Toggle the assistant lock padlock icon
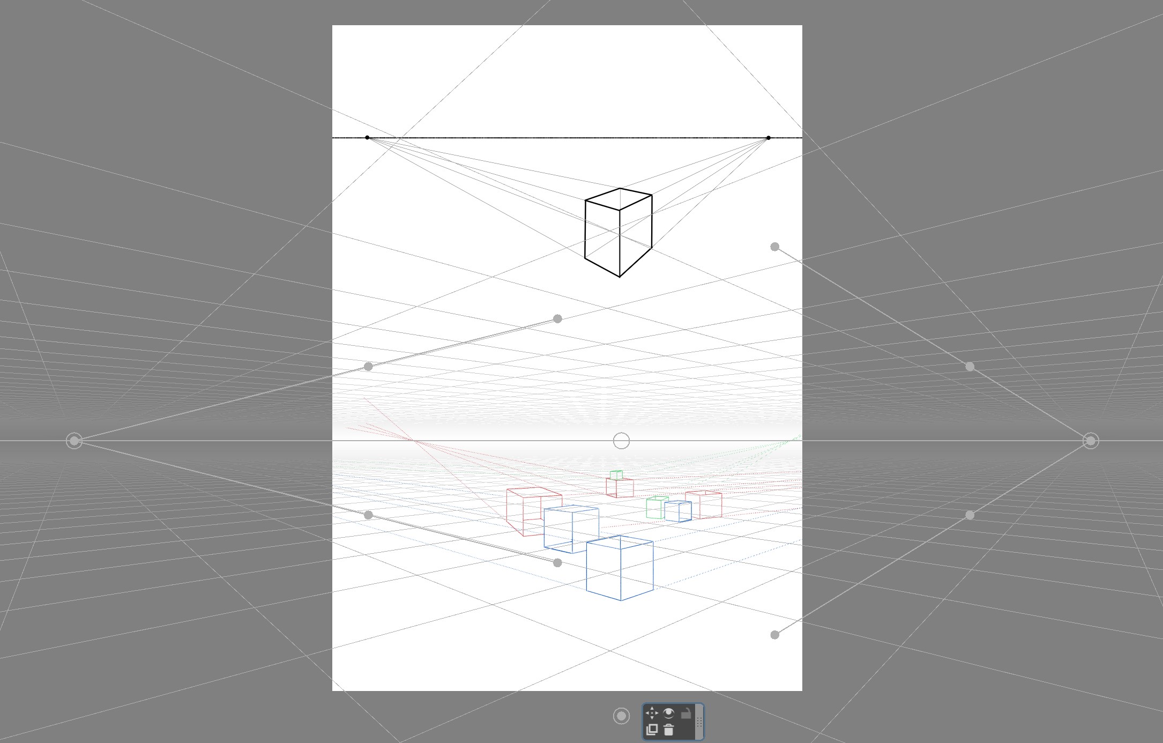The width and height of the screenshot is (1163, 743). tap(685, 714)
